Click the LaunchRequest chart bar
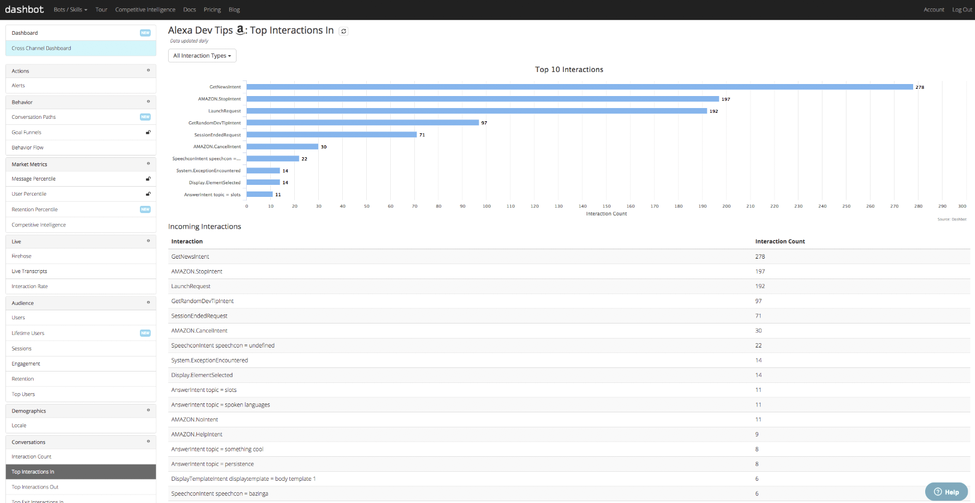Viewport: 975px width, 503px height. pyautogui.click(x=477, y=111)
